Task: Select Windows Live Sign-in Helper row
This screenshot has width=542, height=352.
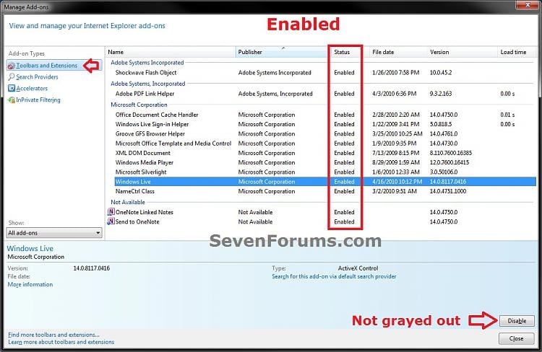Action: tap(325, 124)
